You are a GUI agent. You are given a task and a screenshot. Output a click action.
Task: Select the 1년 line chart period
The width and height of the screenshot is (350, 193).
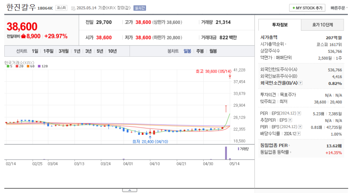(77, 51)
